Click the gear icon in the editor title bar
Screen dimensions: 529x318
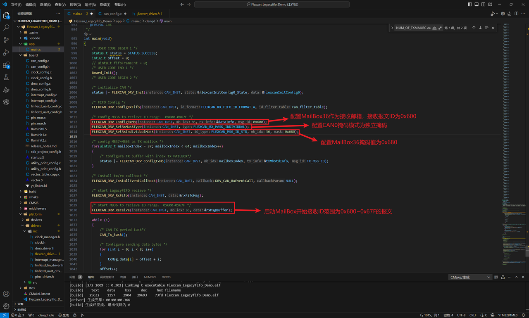[x=503, y=14]
